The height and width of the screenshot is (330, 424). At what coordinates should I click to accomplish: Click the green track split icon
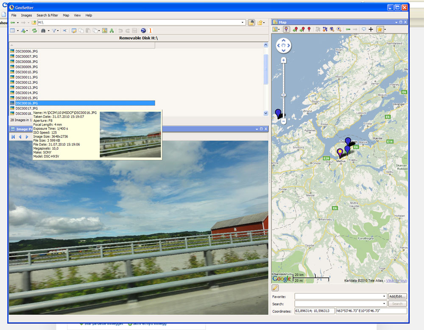(x=112, y=31)
